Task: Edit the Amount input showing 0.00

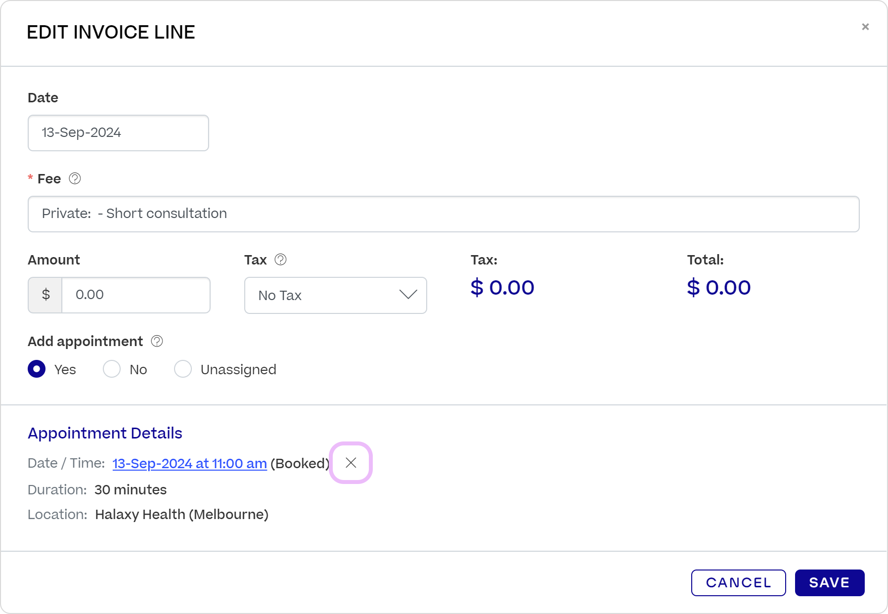Action: tap(136, 295)
